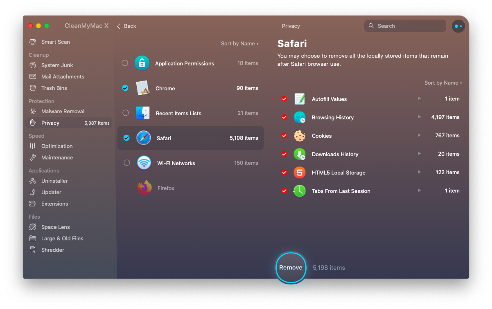This screenshot has height=309, width=492.
Task: Enable the Wi-Fi Networks checkbox
Action: [127, 163]
